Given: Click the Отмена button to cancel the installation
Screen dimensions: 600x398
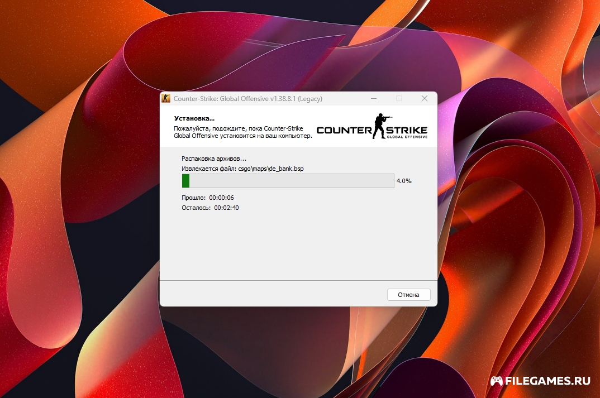Looking at the screenshot, I should (x=409, y=295).
